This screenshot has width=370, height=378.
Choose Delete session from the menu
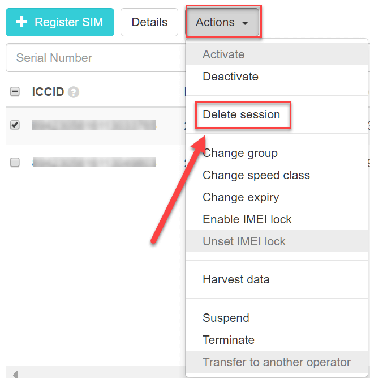tap(242, 114)
